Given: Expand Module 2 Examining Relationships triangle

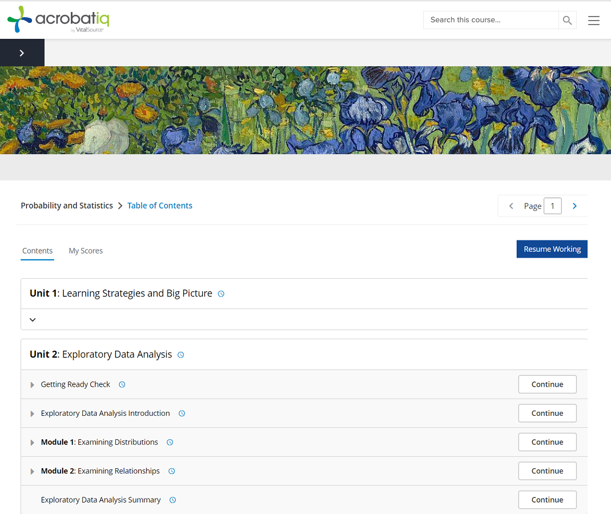Looking at the screenshot, I should coord(33,471).
